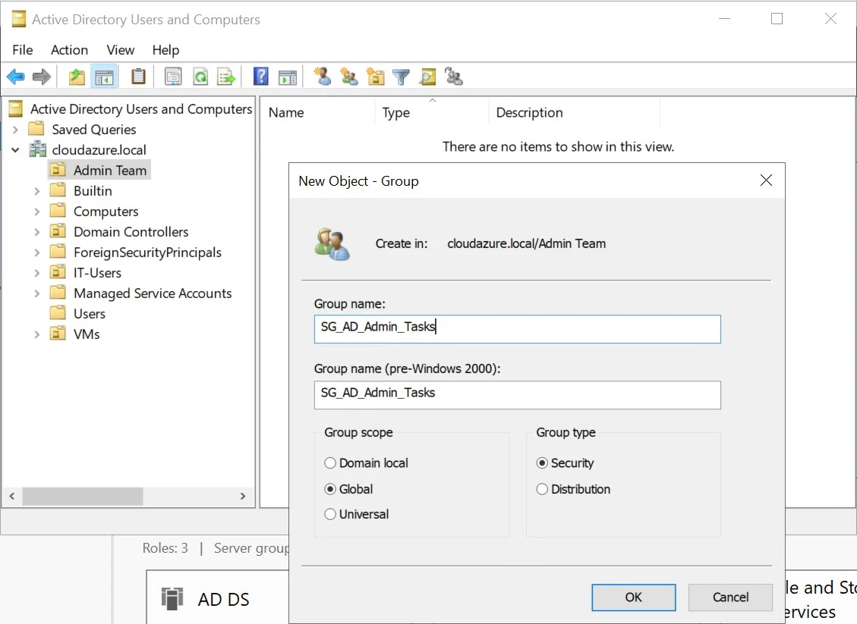Image resolution: width=857 pixels, height=624 pixels.
Task: Expand the ForeignSecurityPrincipals node
Action: pyautogui.click(x=36, y=252)
